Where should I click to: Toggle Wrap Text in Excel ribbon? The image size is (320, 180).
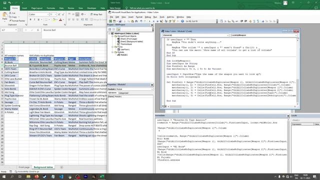coord(96,14)
